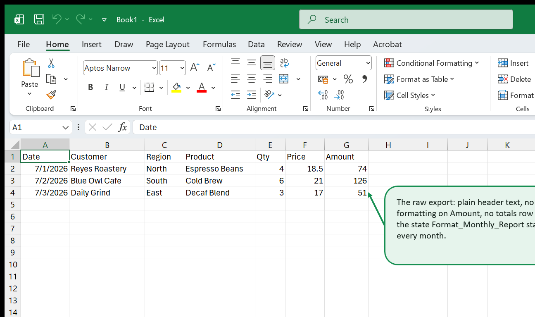This screenshot has height=317, width=535.
Task: Click the Delete cells button
Action: 514,79
